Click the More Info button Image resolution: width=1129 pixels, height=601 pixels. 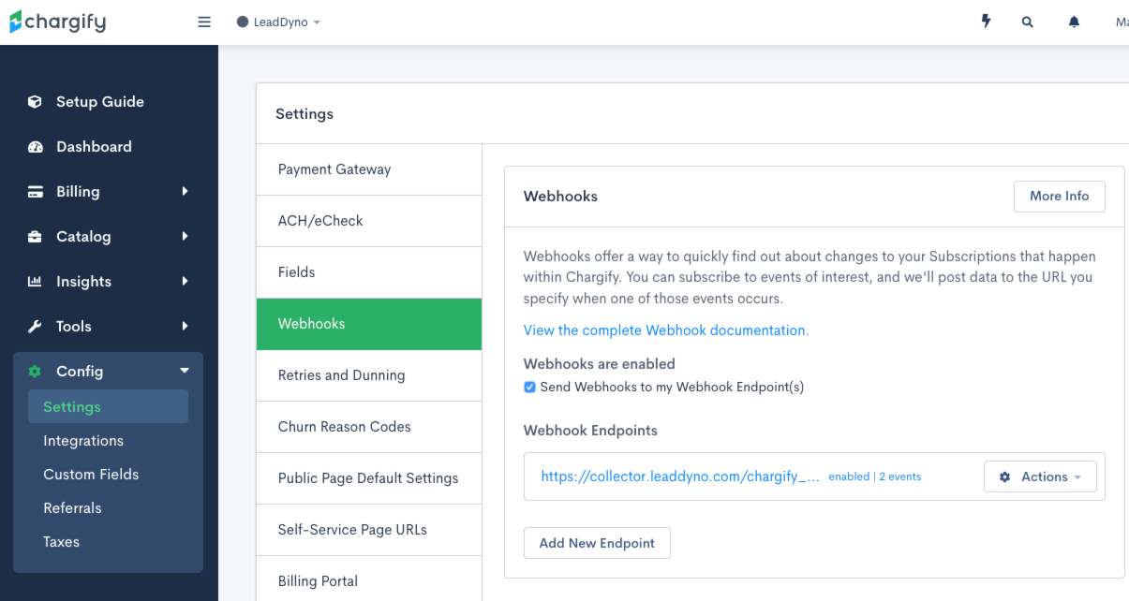pos(1059,197)
